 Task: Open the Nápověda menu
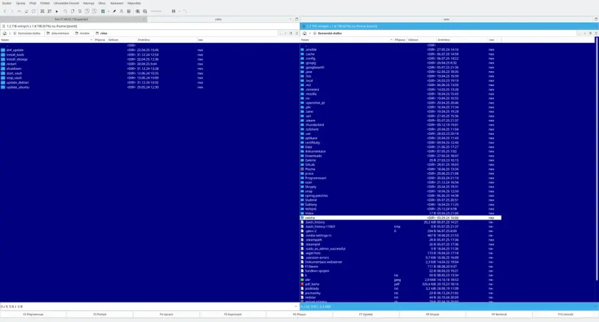(x=134, y=3)
